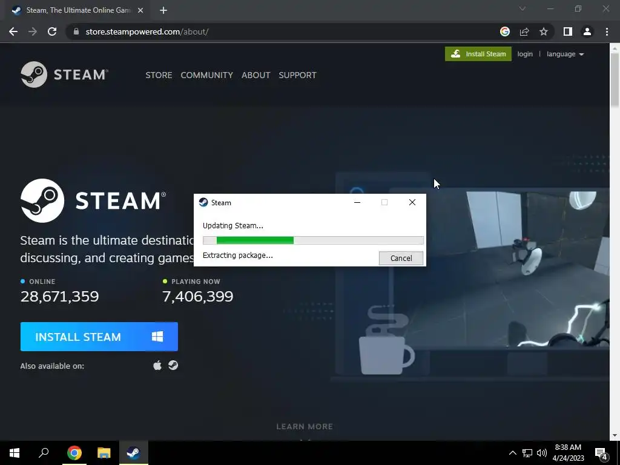Open tab search chevron in title bar
The image size is (620, 465).
coord(523,8)
